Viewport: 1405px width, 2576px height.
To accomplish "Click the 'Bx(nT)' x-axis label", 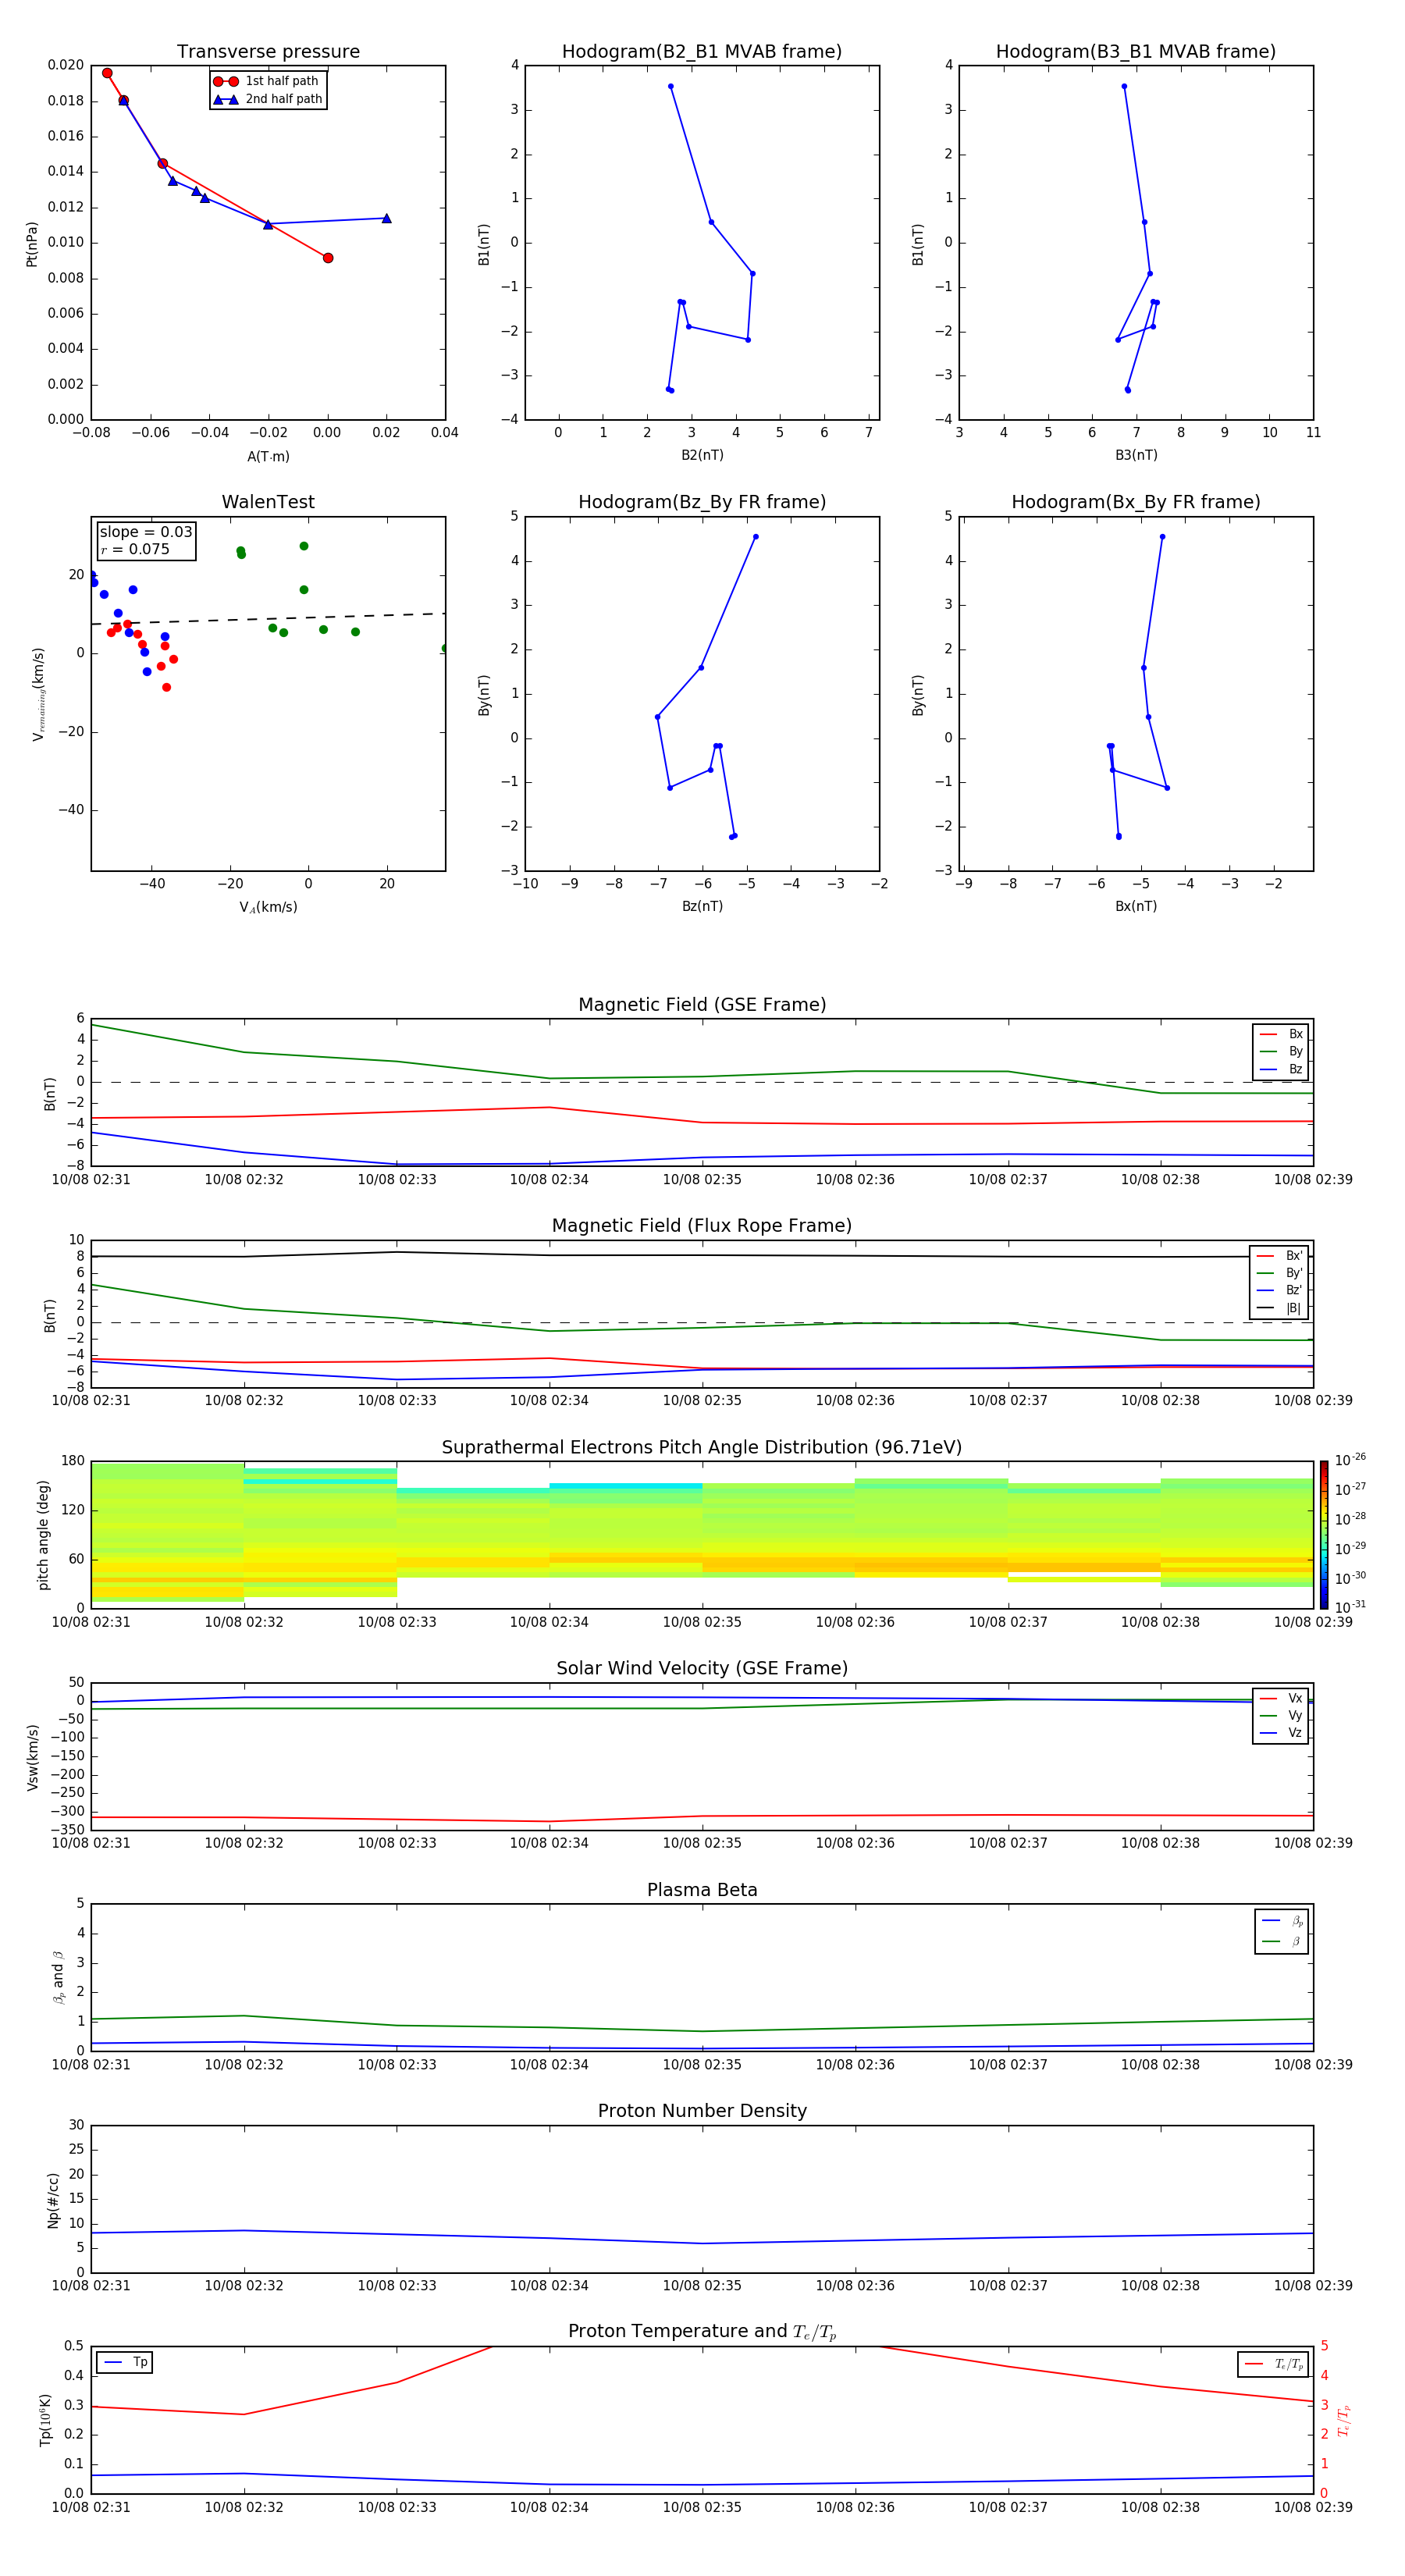I will click(1136, 906).
